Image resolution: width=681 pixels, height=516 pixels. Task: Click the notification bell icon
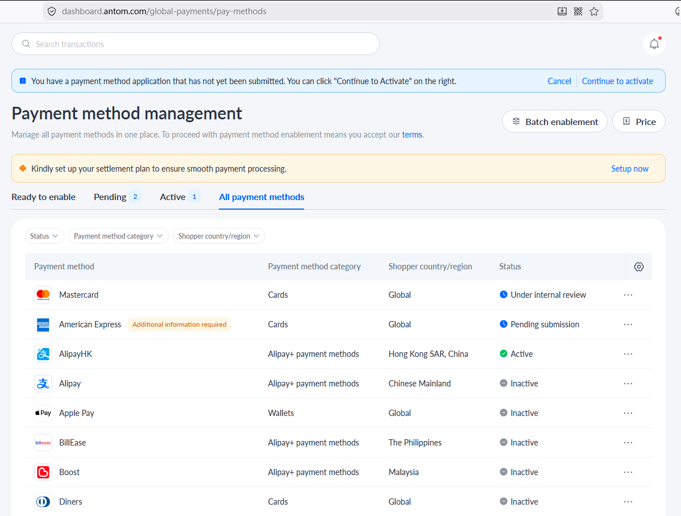pos(654,44)
